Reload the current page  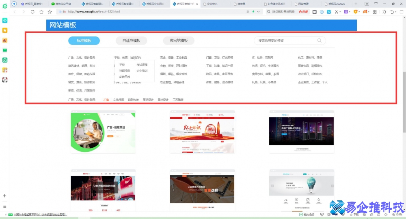[x=32, y=12]
